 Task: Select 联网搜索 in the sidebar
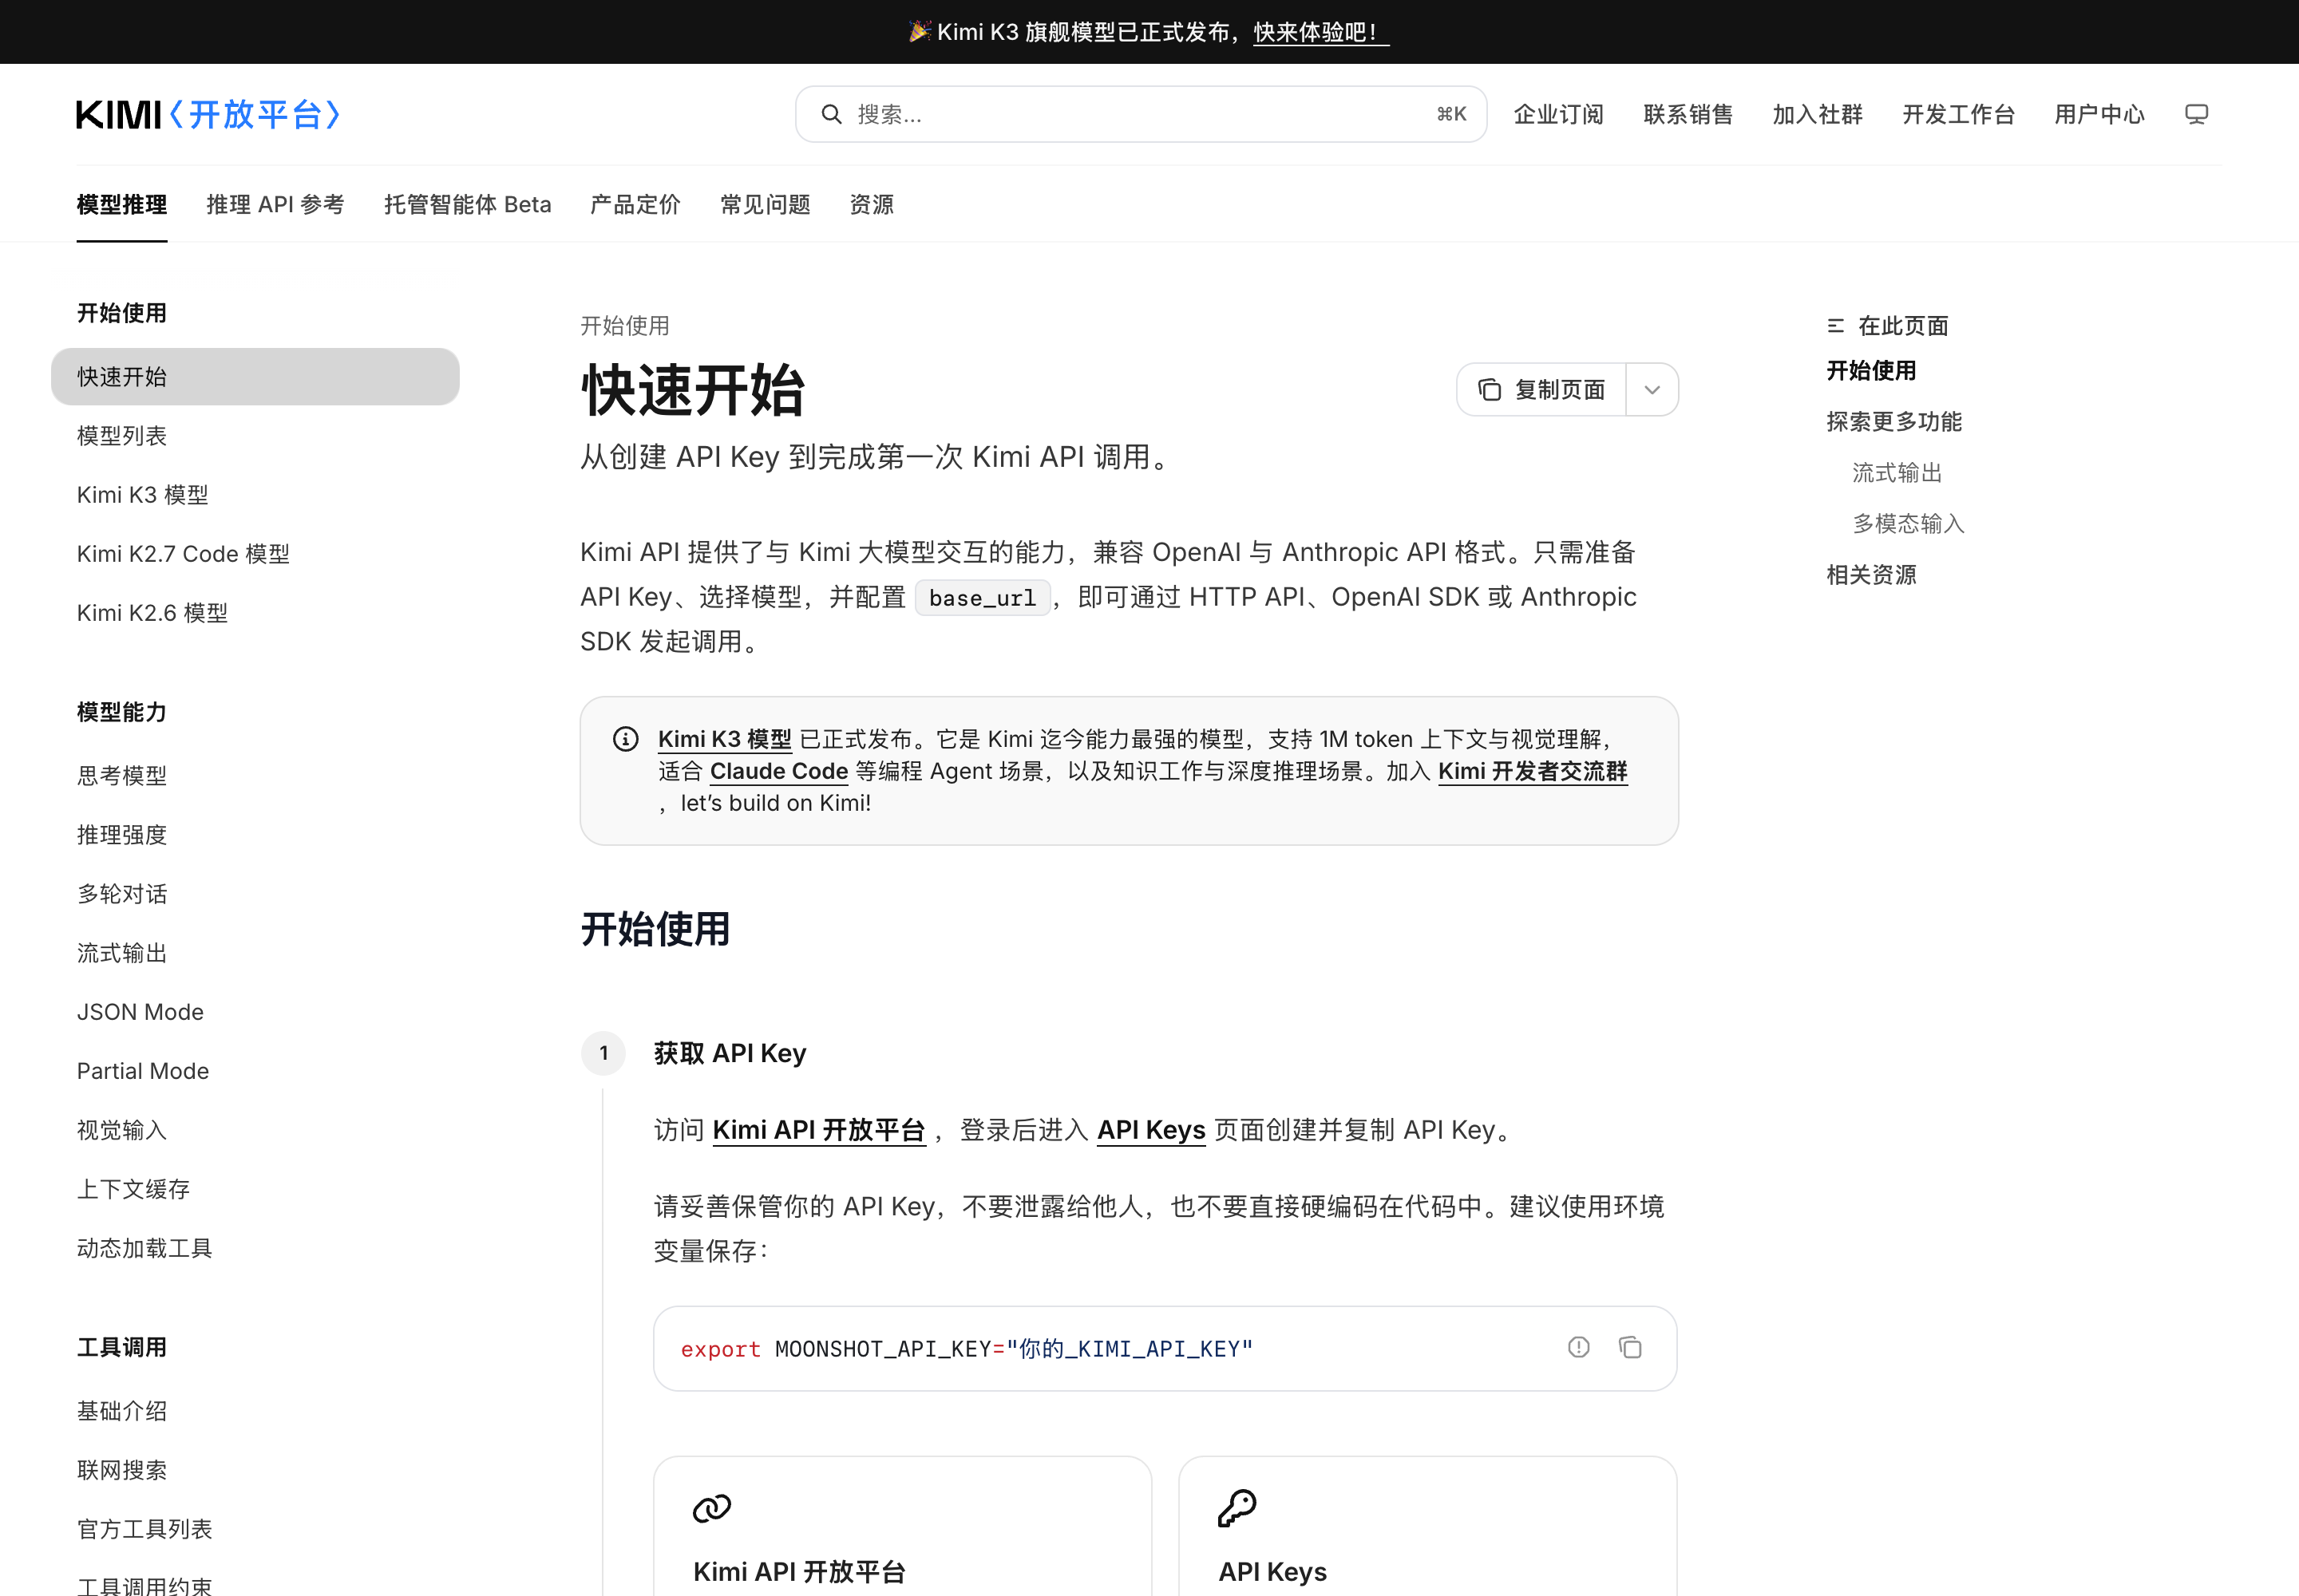255,1470
